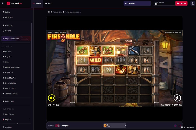
Task: Open High Volatility category
Action: (9, 83)
